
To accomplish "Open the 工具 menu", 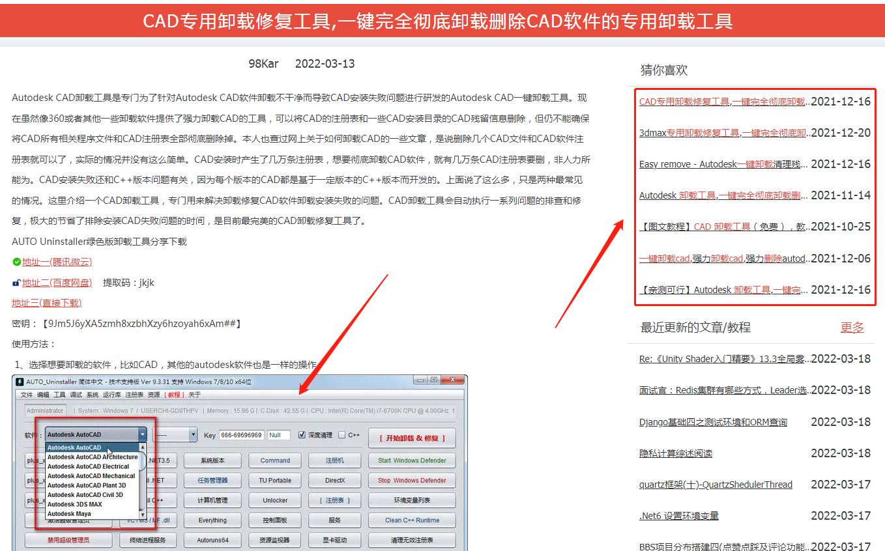I will [x=59, y=395].
